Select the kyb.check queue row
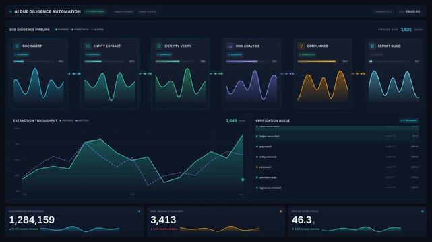 [x=337, y=167]
